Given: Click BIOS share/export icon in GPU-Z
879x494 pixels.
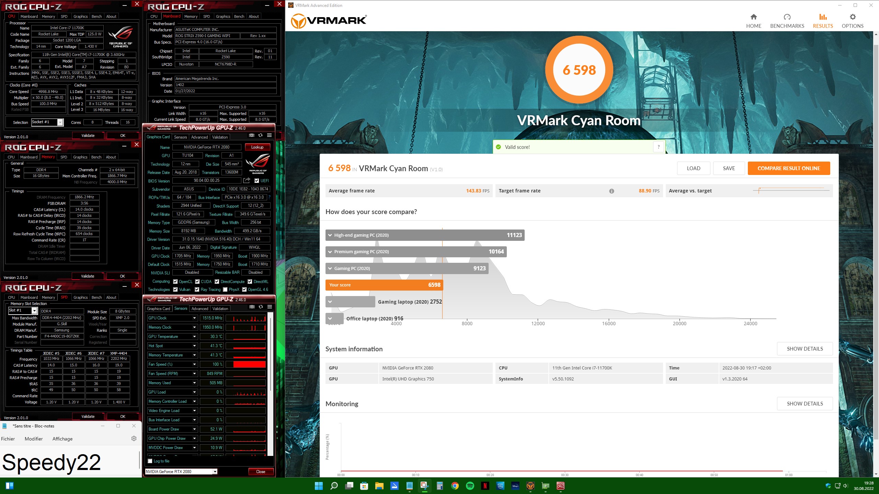Looking at the screenshot, I should (246, 180).
